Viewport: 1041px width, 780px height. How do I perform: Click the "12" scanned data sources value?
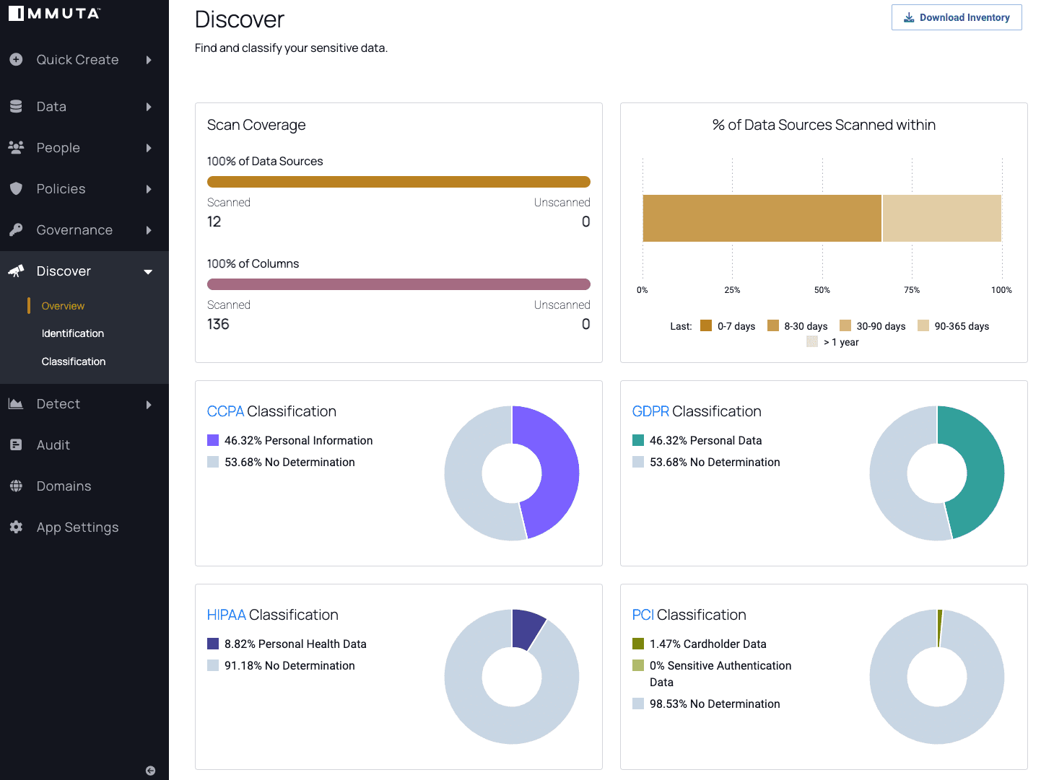(x=214, y=222)
